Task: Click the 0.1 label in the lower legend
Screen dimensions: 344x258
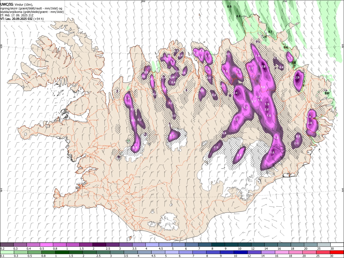Action: 2,256
